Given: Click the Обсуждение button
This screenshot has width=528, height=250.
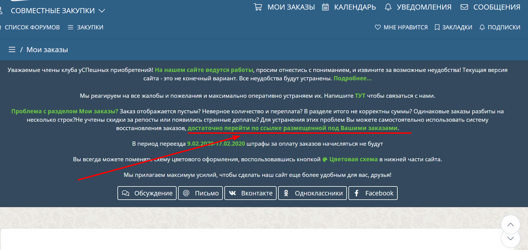Looking at the screenshot, I should coord(147,193).
